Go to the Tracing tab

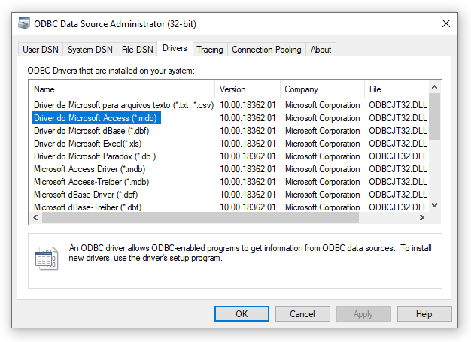click(x=210, y=50)
